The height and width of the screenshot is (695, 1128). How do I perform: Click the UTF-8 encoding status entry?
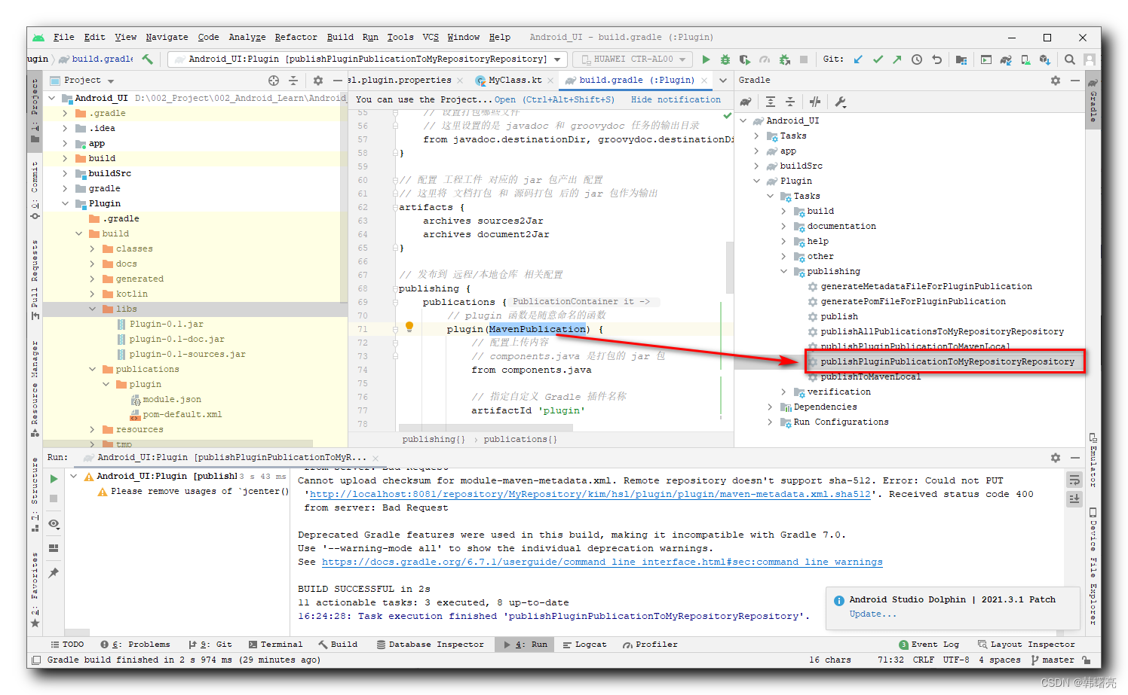click(956, 660)
